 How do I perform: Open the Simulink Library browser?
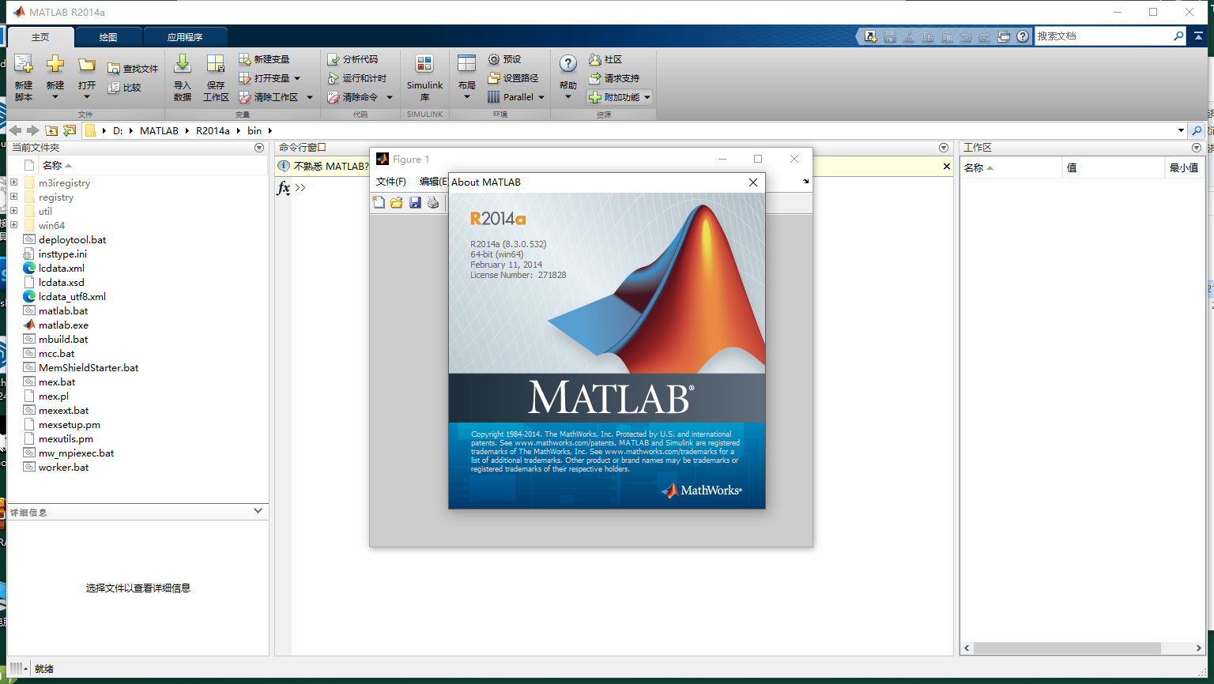[x=424, y=75]
